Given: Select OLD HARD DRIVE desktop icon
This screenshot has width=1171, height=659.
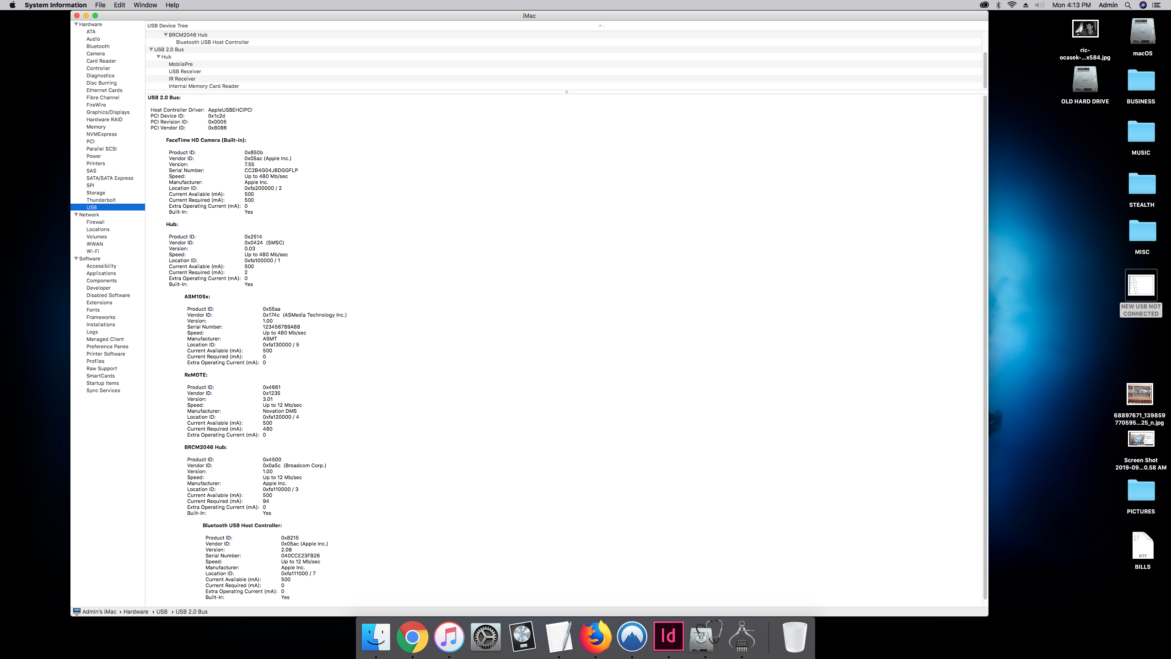Looking at the screenshot, I should [x=1085, y=80].
